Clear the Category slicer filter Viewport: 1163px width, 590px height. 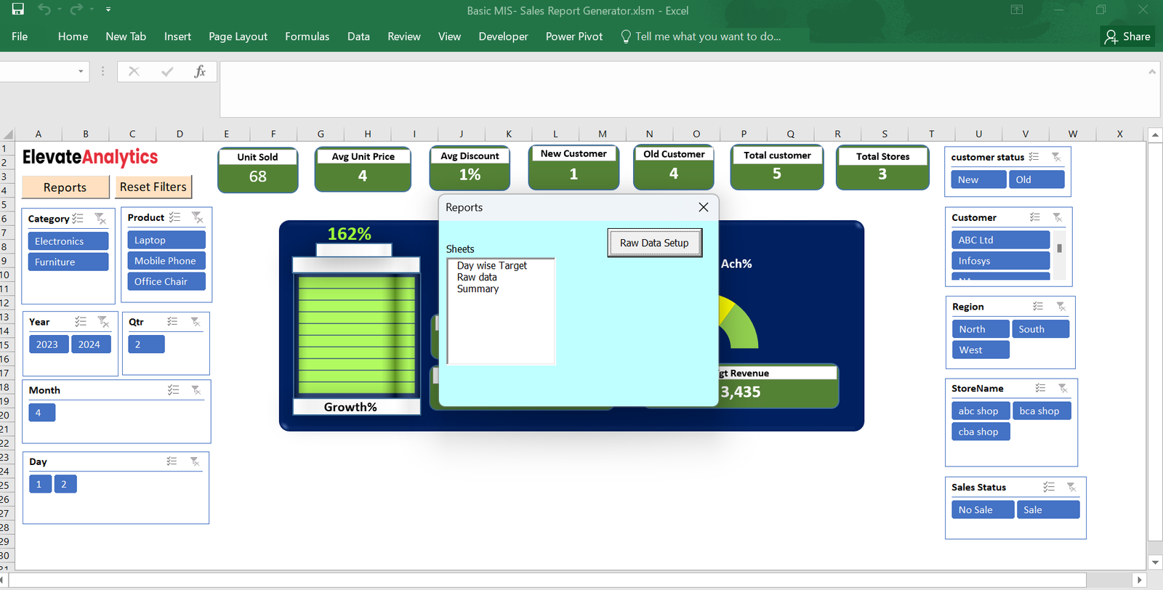[x=100, y=219]
